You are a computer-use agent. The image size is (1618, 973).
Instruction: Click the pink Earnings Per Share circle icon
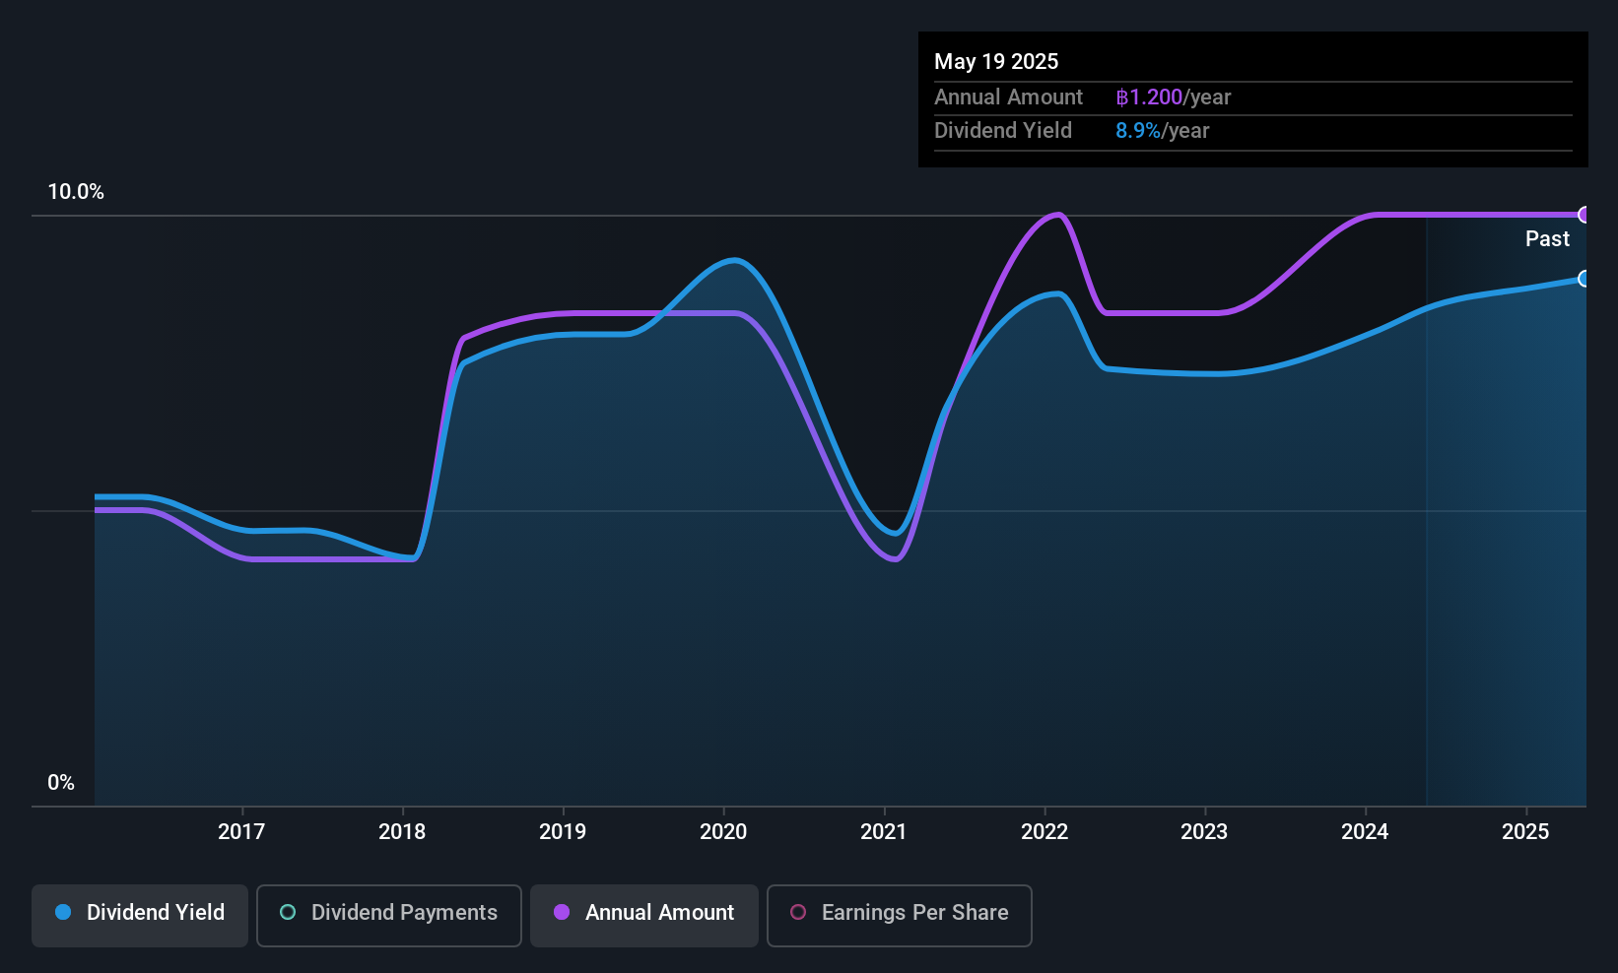[798, 913]
